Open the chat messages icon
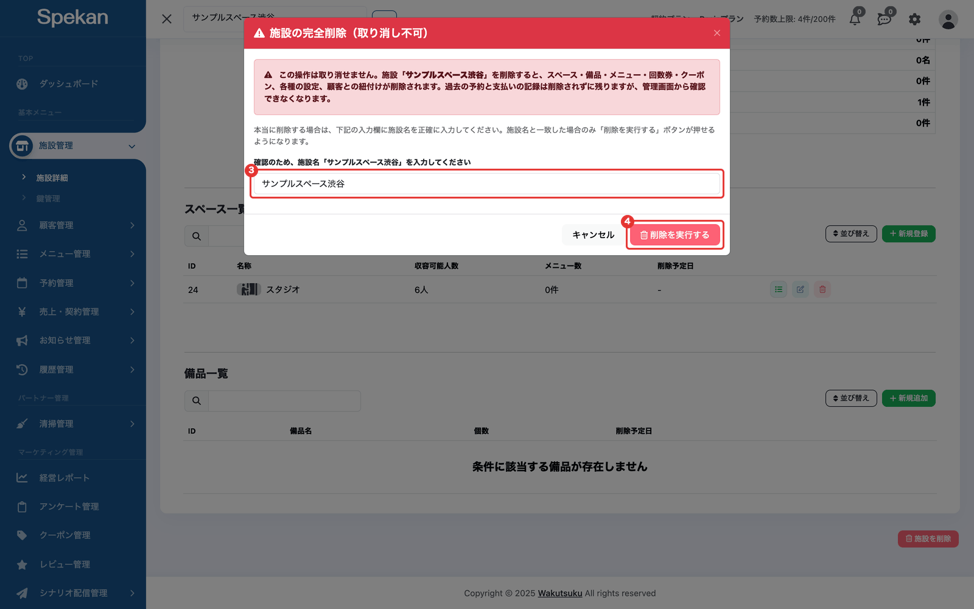The image size is (974, 609). [x=885, y=19]
